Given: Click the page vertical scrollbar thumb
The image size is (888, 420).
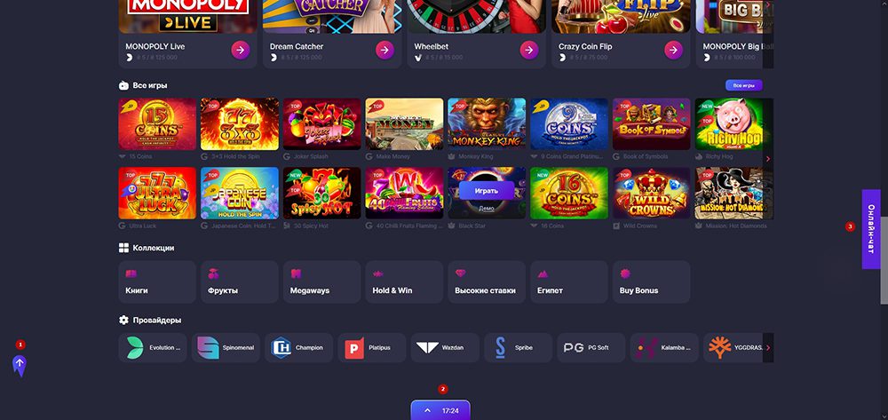Looking at the screenshot, I should pyautogui.click(x=884, y=262).
